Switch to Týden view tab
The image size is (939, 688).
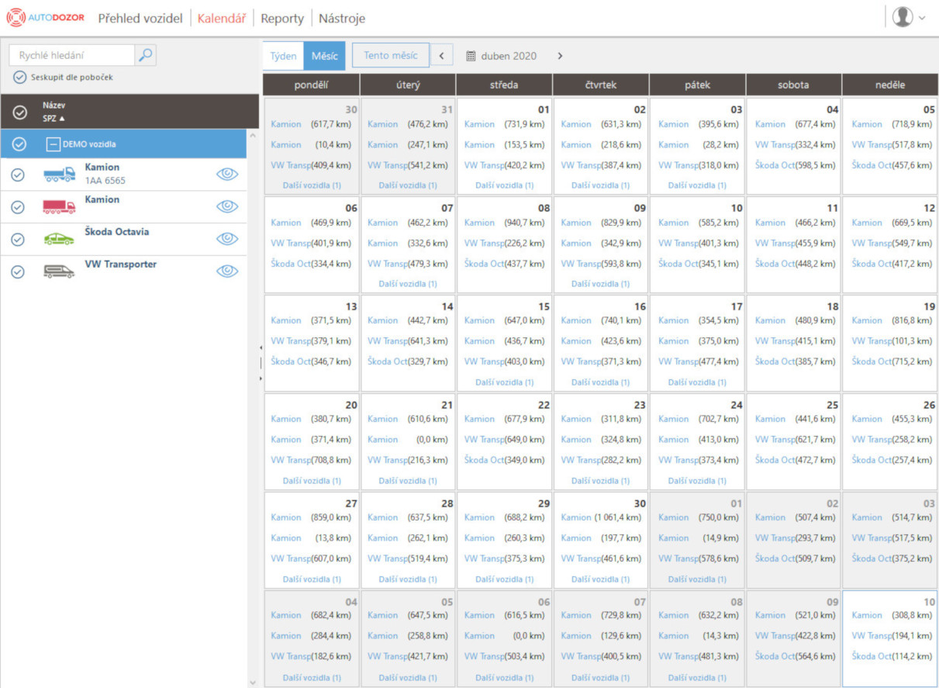(x=283, y=56)
